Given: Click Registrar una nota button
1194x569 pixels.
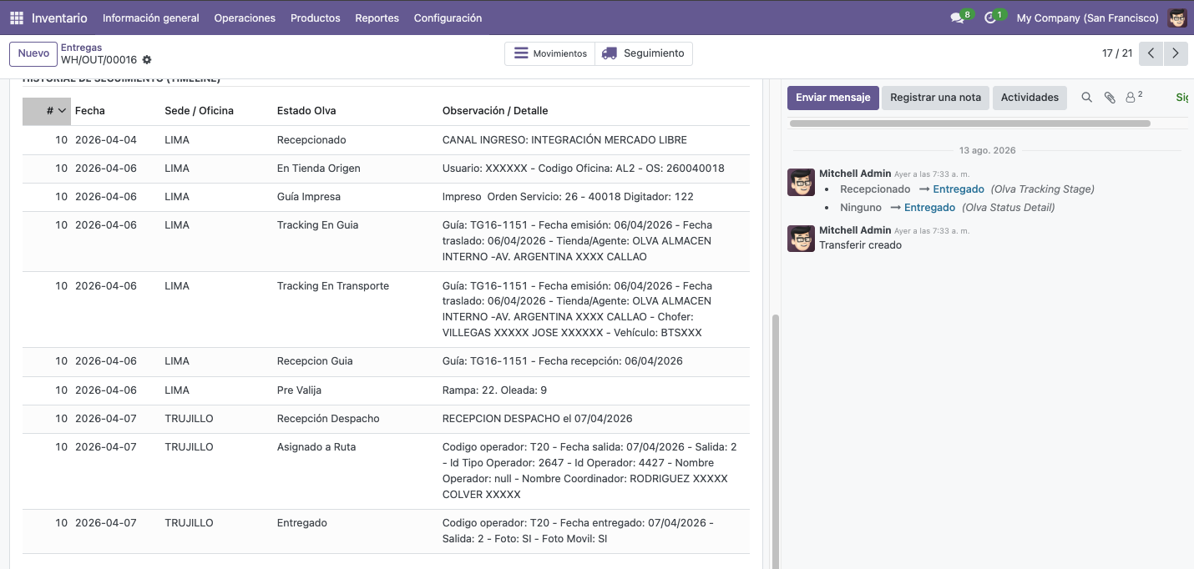Looking at the screenshot, I should (x=935, y=98).
